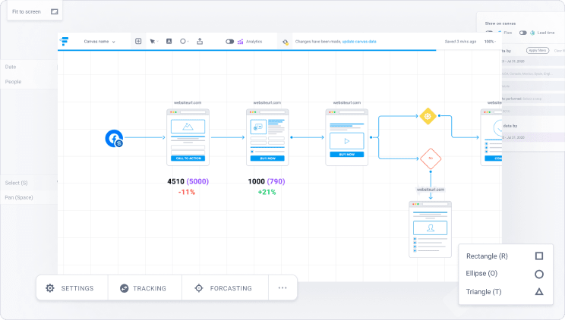This screenshot has height=320, width=565.
Task: Click the Select a step filter field
Action: click(533, 99)
